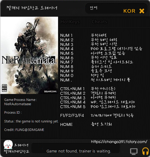Click the 2/4/8/16 multiplier cheat text
The width and height of the screenshot is (150, 157).
click(x=112, y=115)
